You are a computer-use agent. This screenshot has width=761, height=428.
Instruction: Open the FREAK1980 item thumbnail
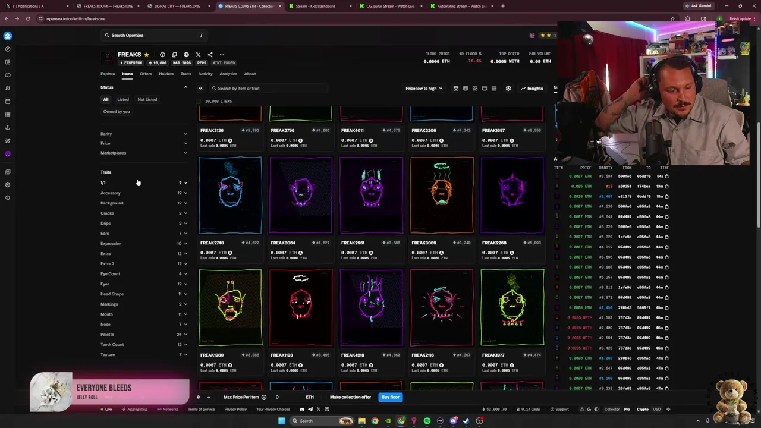point(230,307)
